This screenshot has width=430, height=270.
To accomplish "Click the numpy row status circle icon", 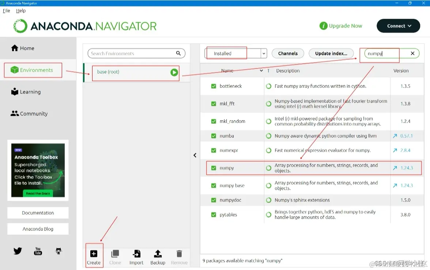I will (269, 168).
